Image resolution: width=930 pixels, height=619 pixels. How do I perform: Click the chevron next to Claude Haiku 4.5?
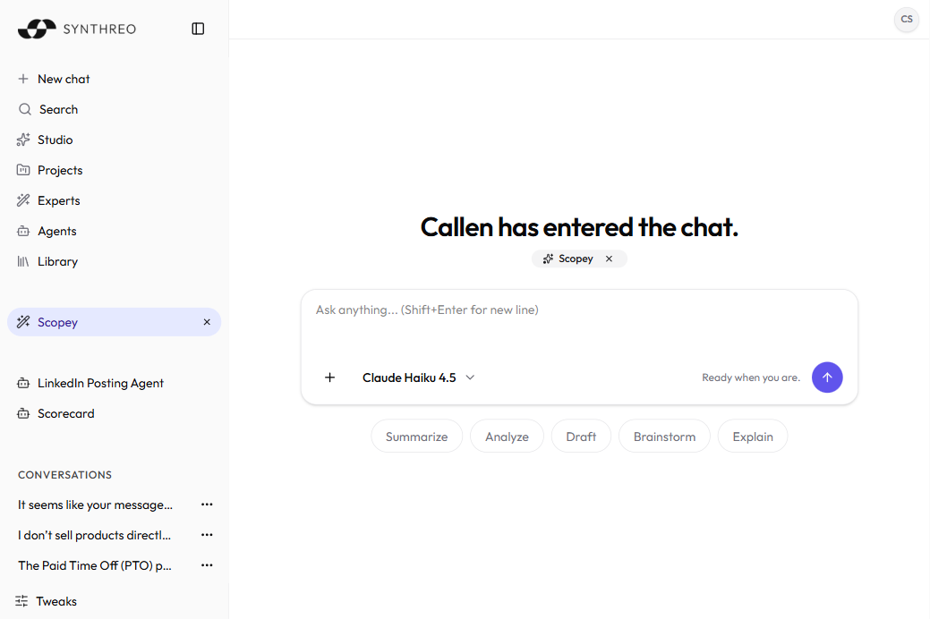[470, 377]
